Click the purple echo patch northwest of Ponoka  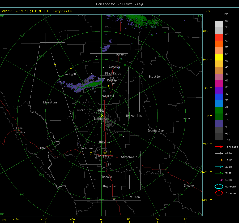coord(106,49)
